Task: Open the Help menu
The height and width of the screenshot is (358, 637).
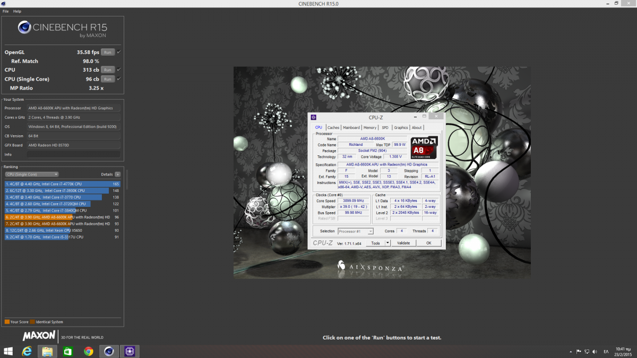Action: click(x=17, y=11)
